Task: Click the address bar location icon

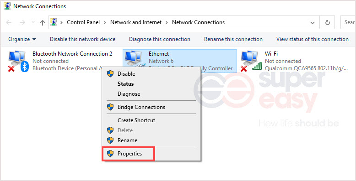Action: coord(54,22)
